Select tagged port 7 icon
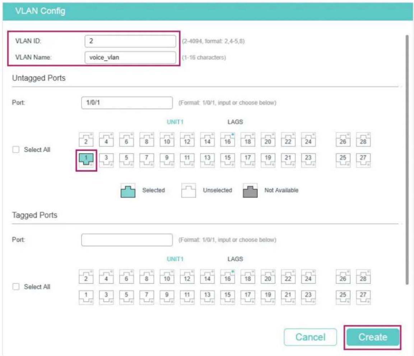The image size is (414, 356). tap(147, 297)
